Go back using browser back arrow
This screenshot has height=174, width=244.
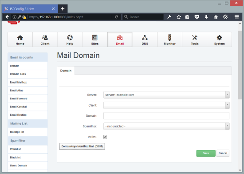coord(7,17)
